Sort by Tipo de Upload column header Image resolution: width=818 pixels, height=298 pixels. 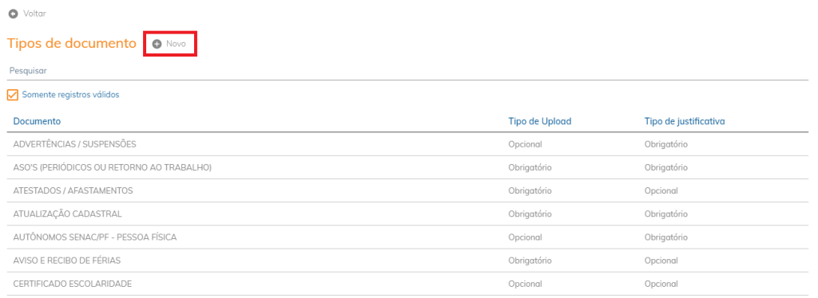click(x=540, y=121)
